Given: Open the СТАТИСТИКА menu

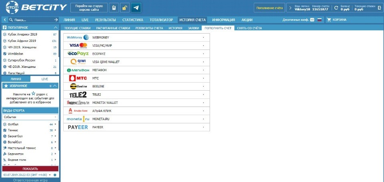Looking at the screenshot, I should 132,20.
